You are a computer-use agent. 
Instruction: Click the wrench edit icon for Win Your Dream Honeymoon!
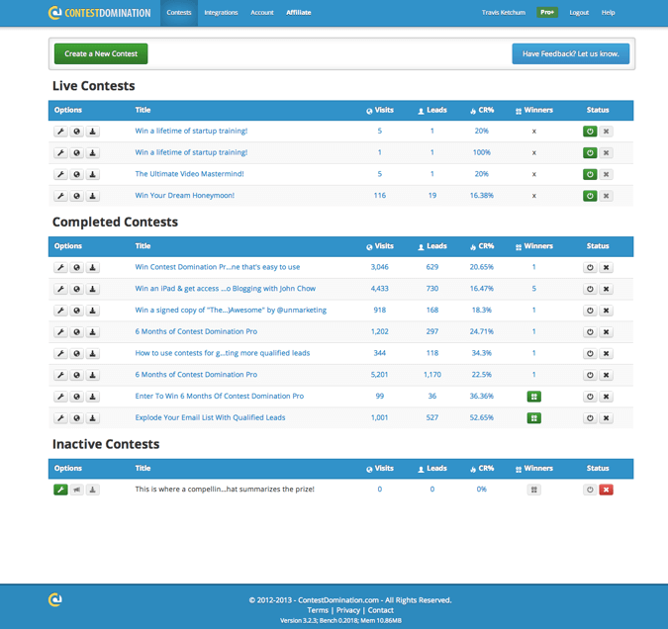pyautogui.click(x=61, y=196)
